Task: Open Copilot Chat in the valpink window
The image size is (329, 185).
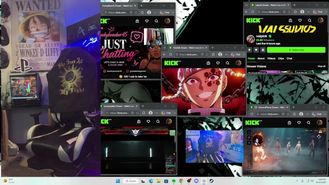Action: click(318, 12)
